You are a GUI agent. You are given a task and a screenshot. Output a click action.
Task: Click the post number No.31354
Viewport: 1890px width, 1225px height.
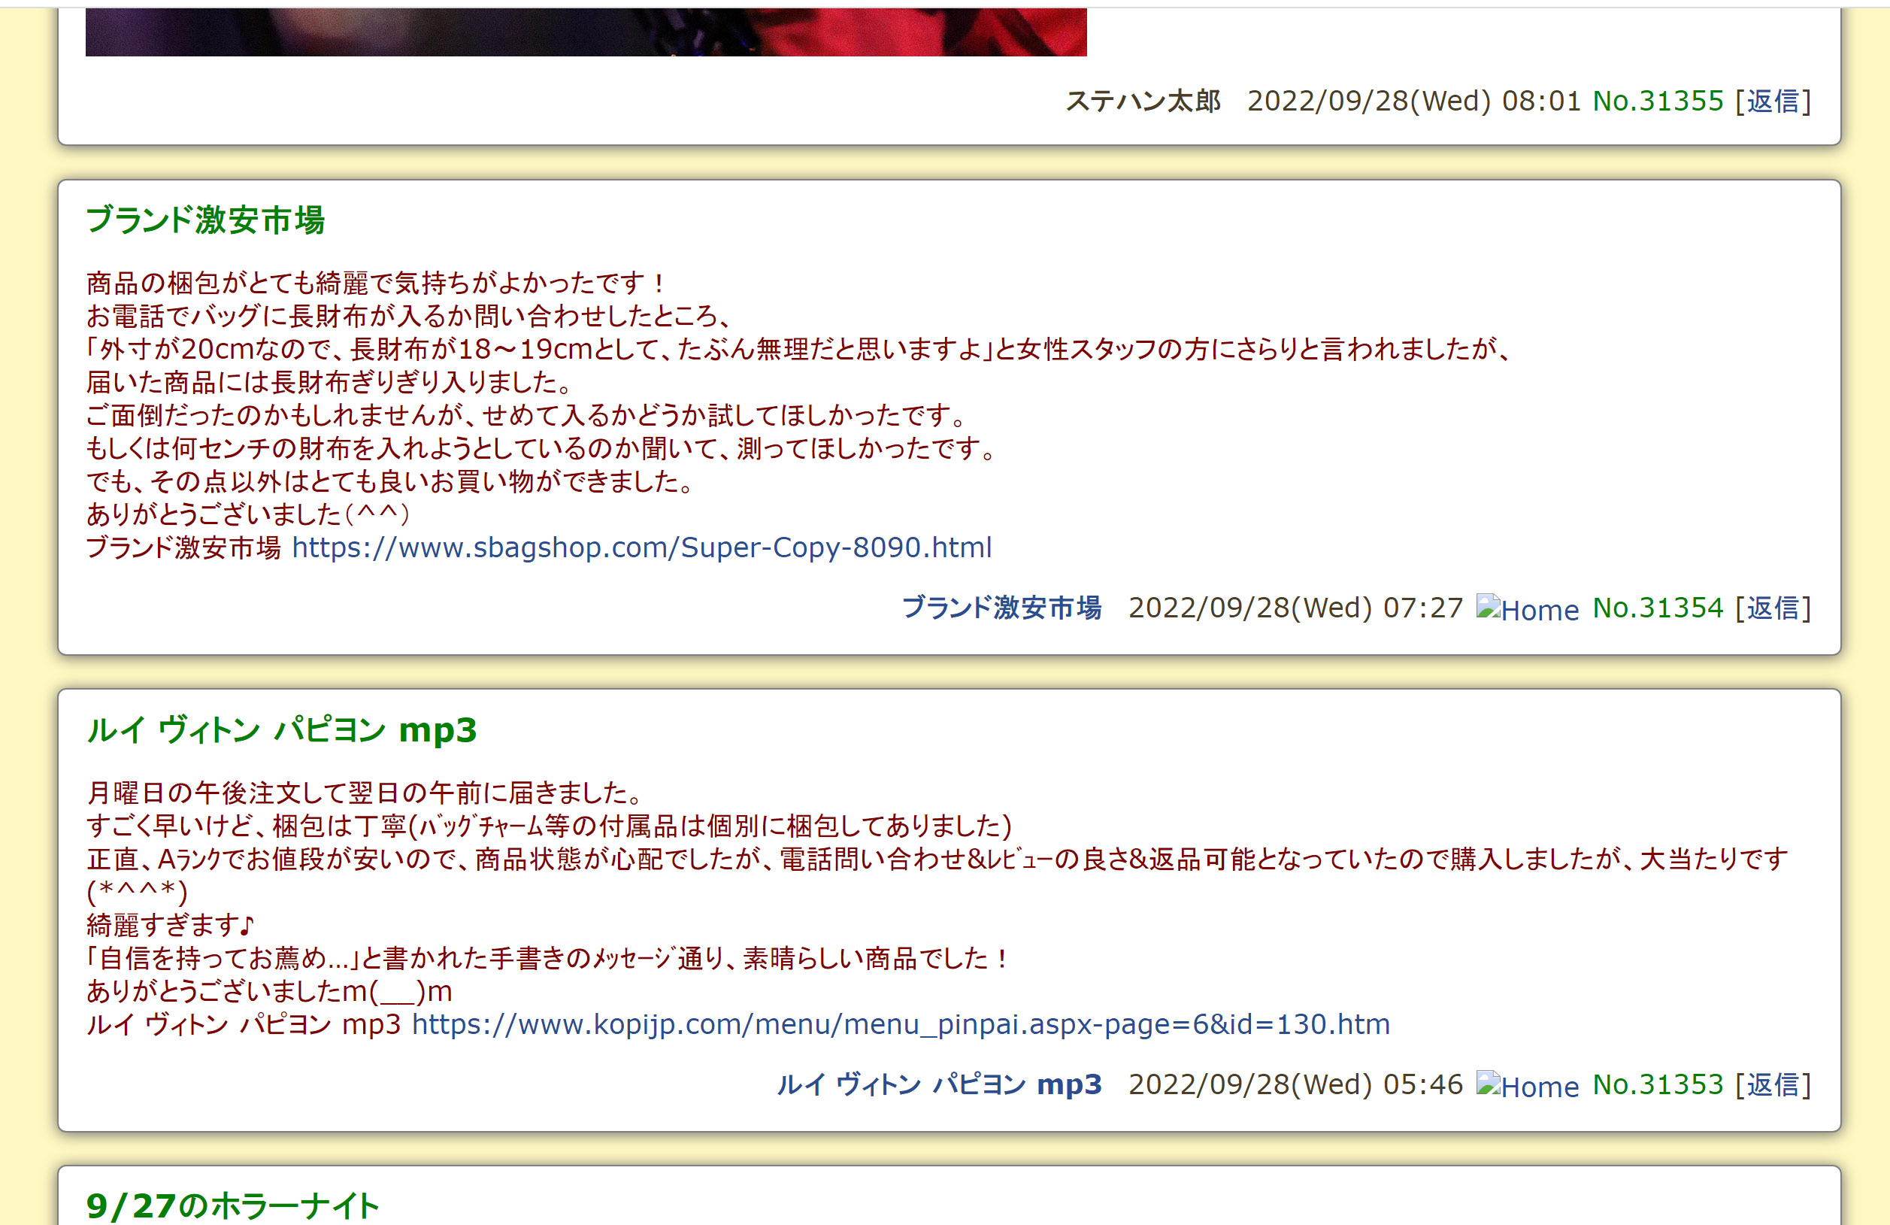click(x=1658, y=608)
